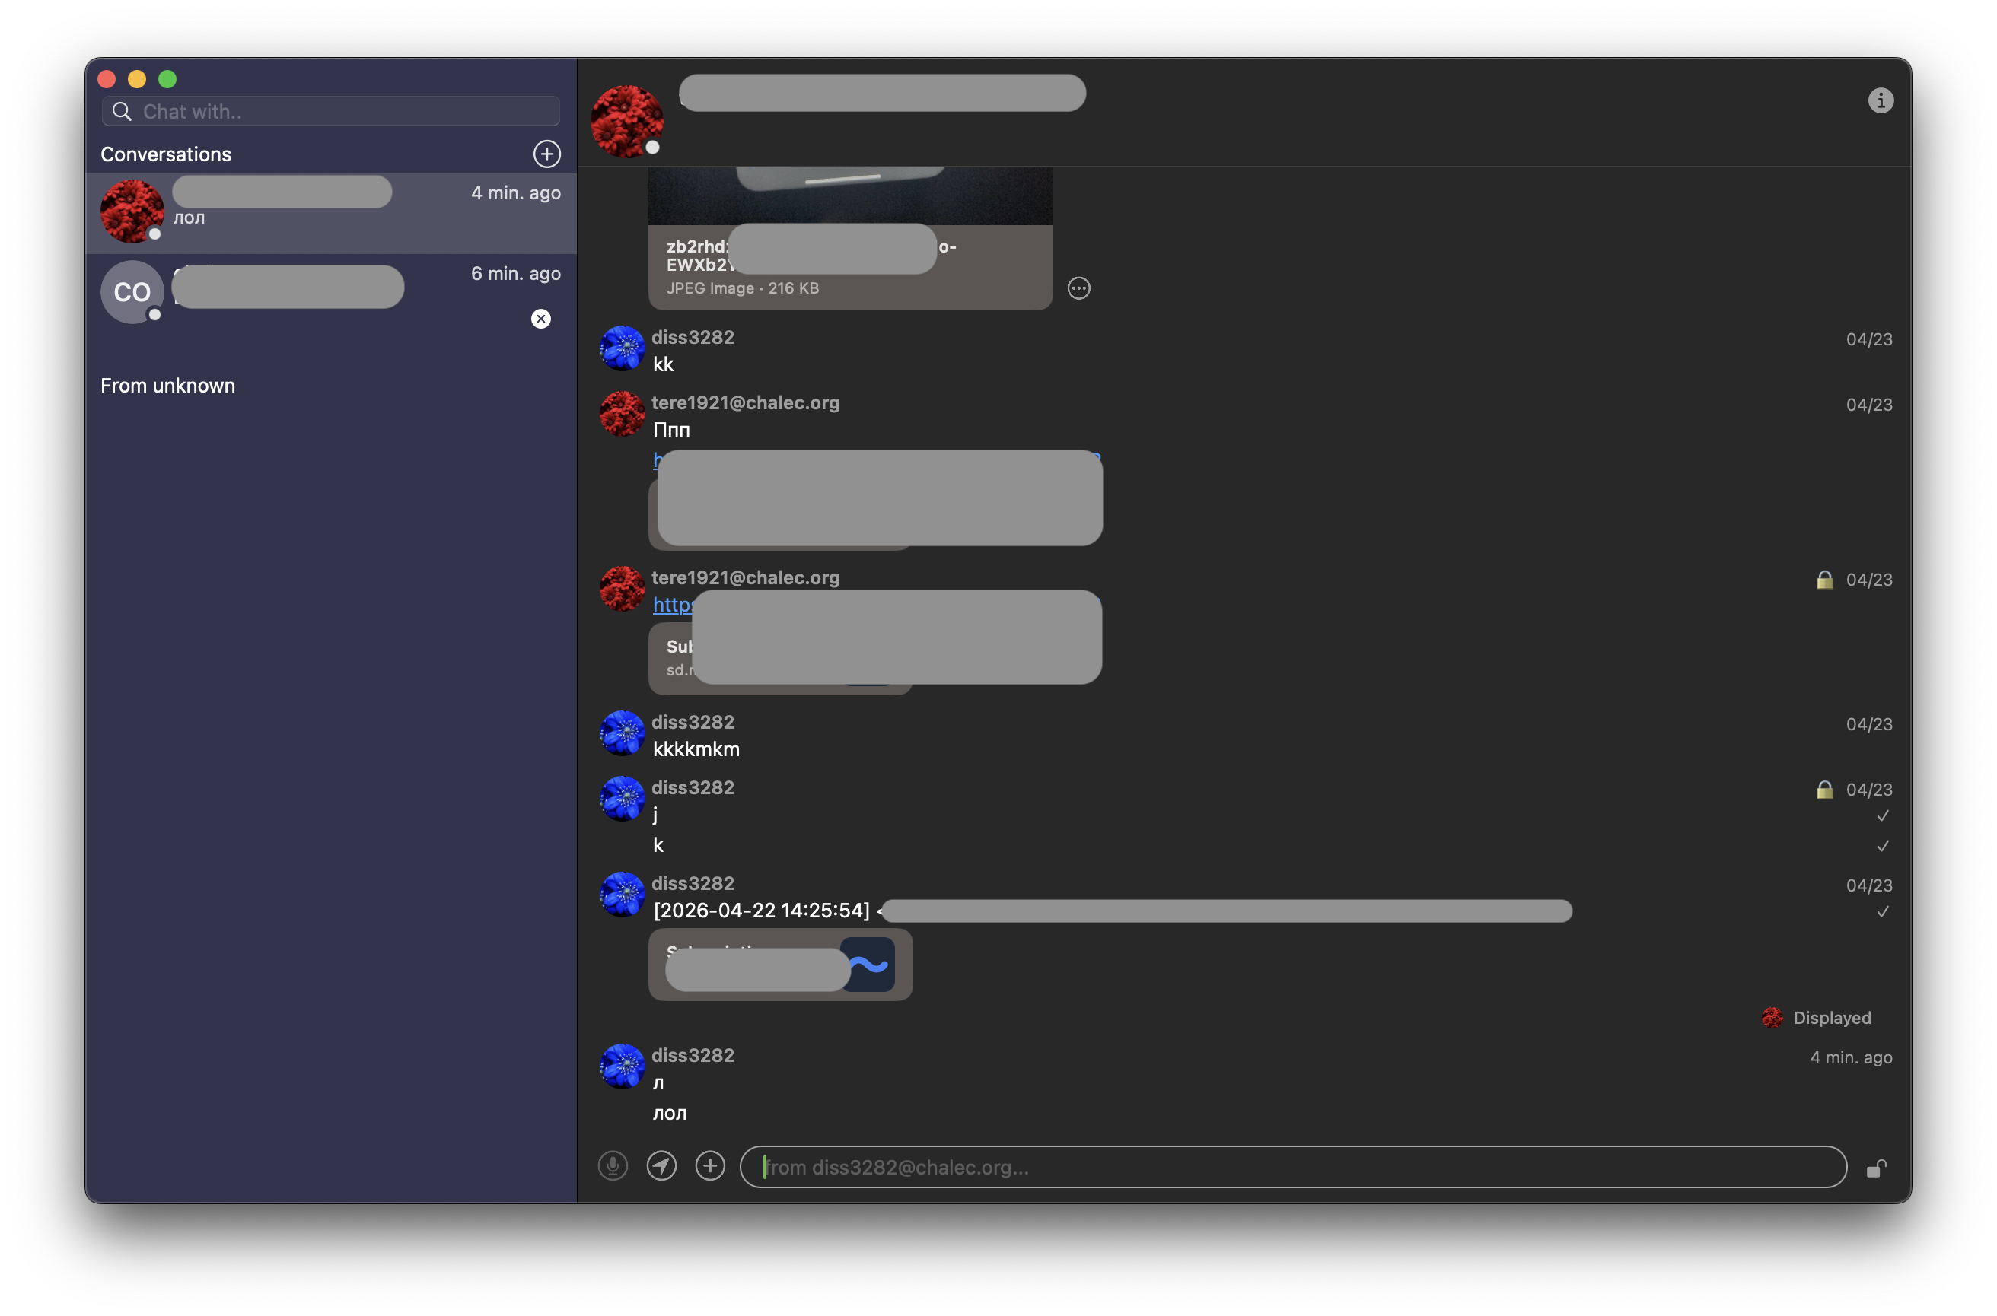Close the CO conversation with its X icon
Image resolution: width=1997 pixels, height=1316 pixels.
coord(540,319)
